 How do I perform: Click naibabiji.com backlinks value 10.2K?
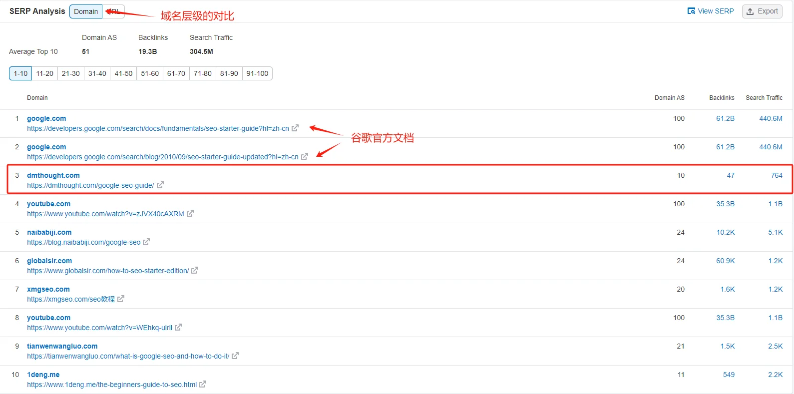coord(726,232)
